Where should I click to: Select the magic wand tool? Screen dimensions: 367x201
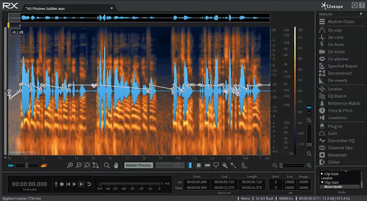233,165
